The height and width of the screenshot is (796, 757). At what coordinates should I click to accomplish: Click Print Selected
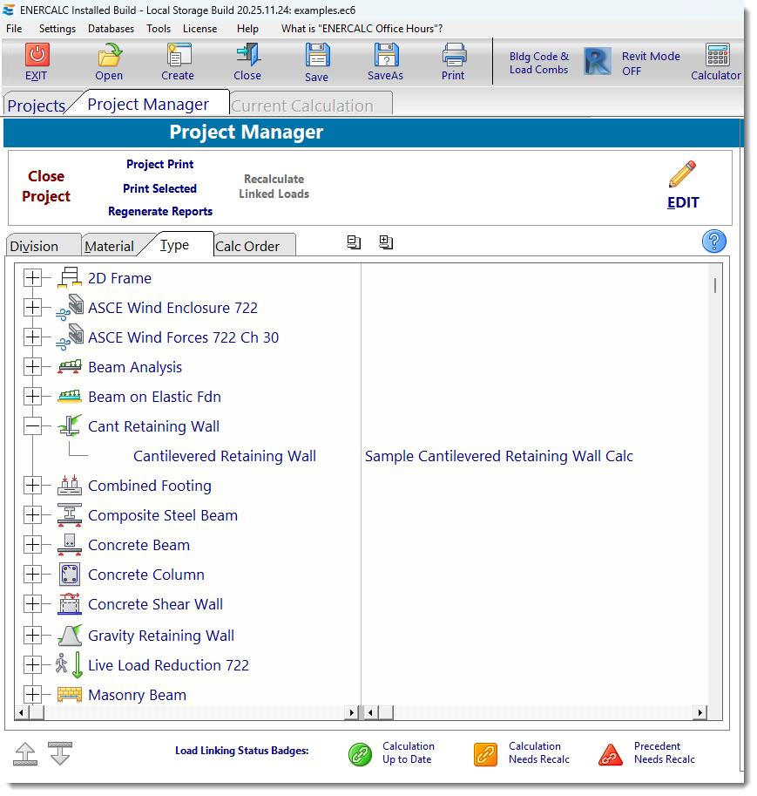coord(159,188)
